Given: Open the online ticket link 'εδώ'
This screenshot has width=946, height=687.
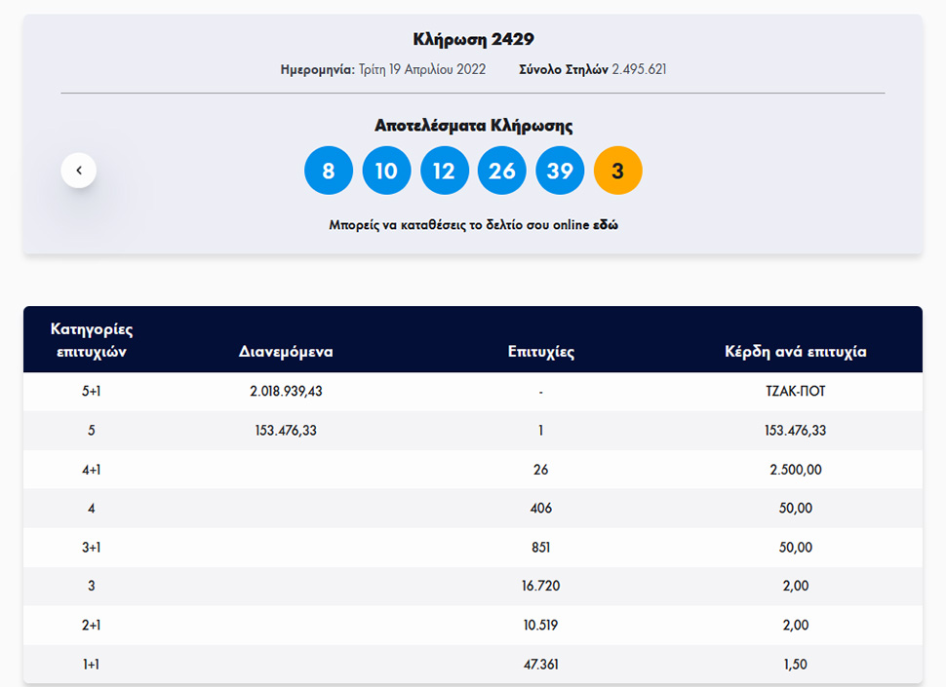Looking at the screenshot, I should point(606,225).
